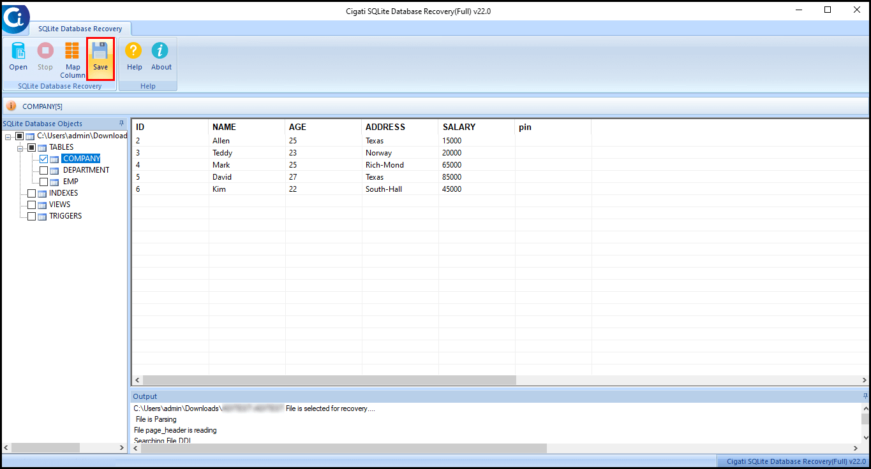Click 'File page_header is reading' output line
Image resolution: width=871 pixels, height=469 pixels.
point(175,430)
